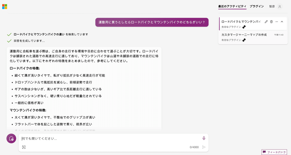Screen dimensions: 291x155
Task: Click the 回答を生成しています status line
Action: pyautogui.click(x=29, y=41)
